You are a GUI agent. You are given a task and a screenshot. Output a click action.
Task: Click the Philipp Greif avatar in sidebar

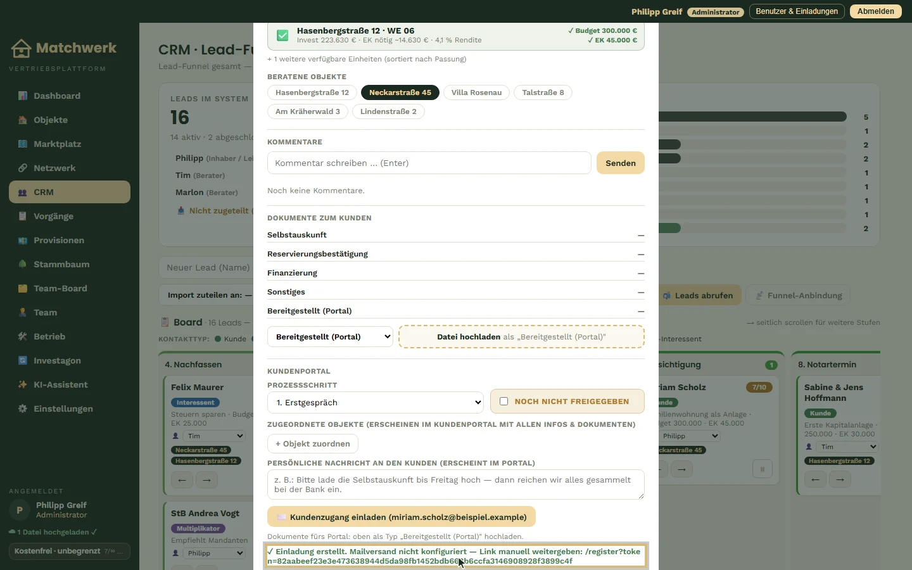point(19,510)
